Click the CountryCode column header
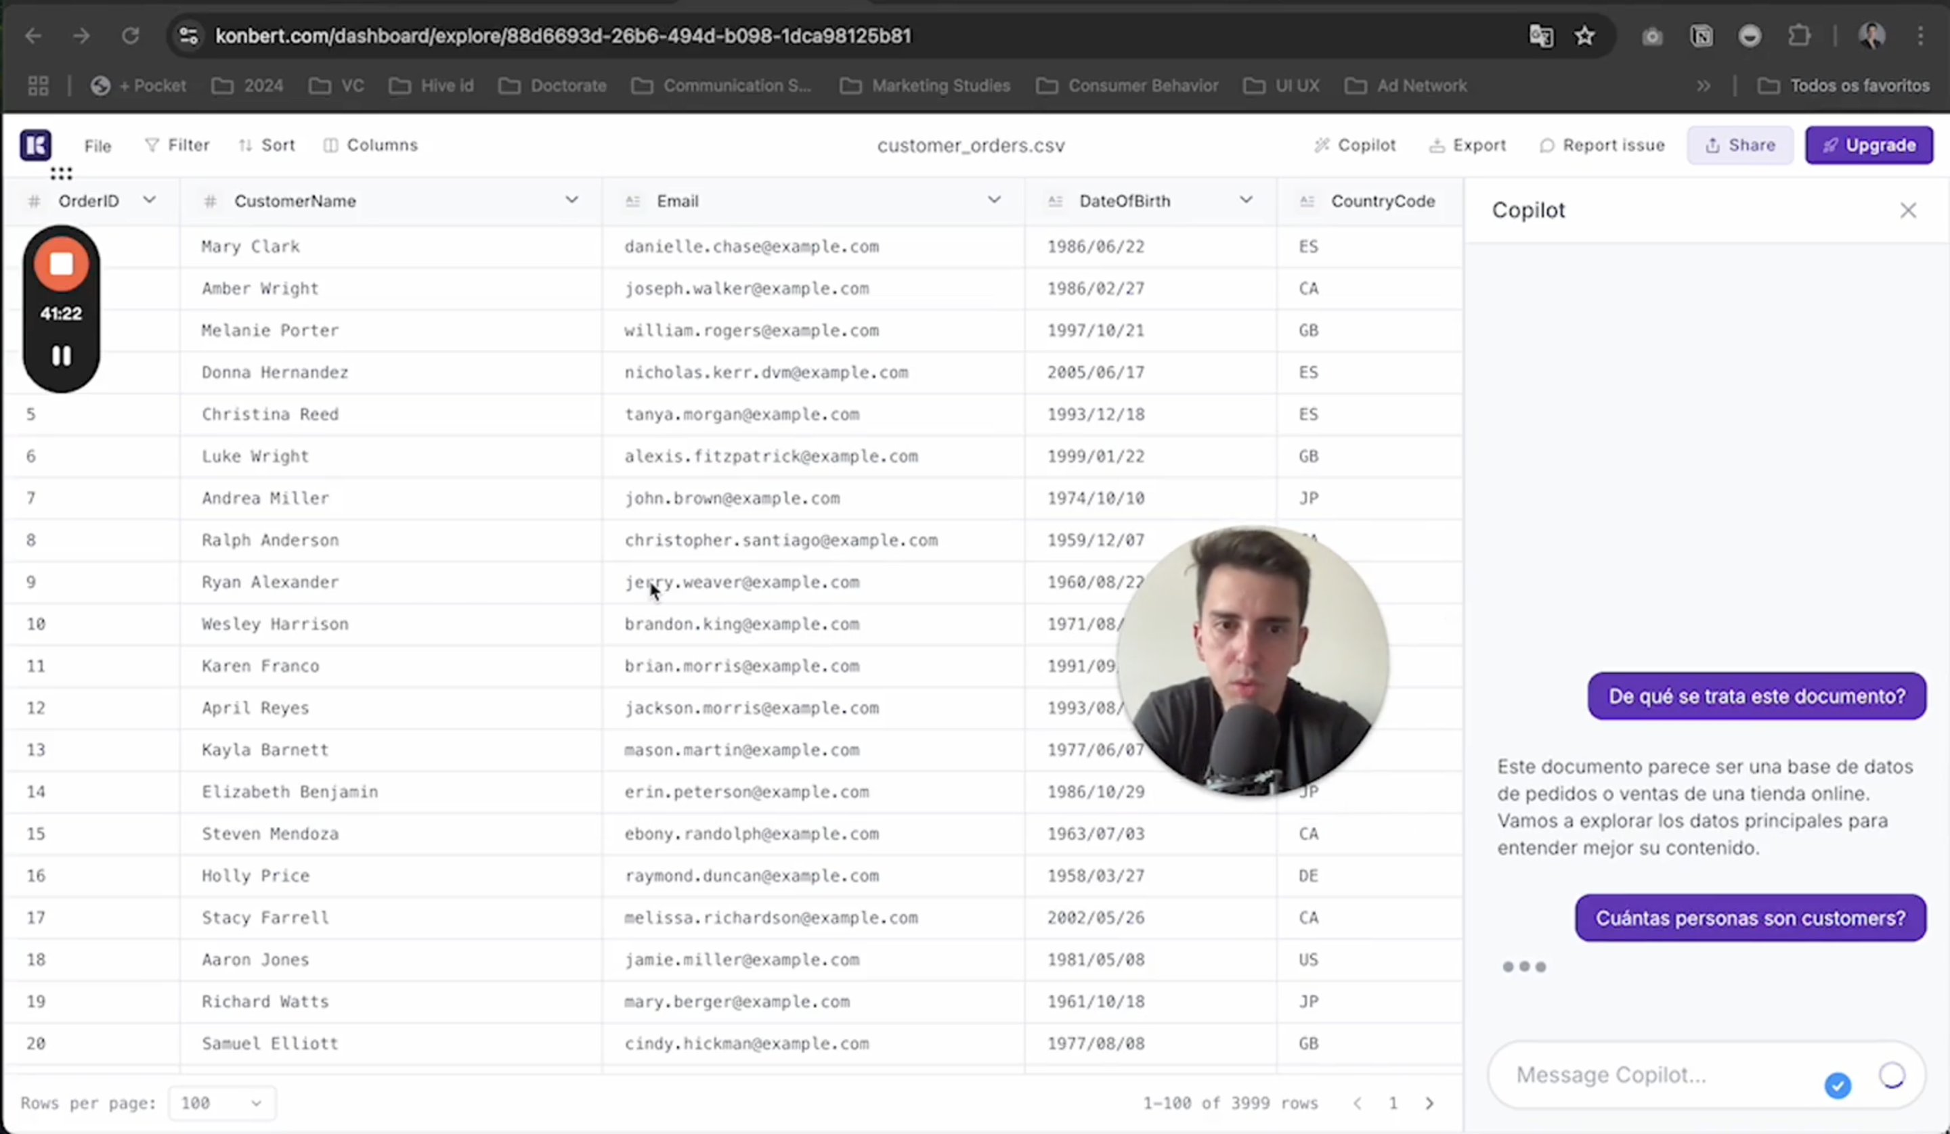Image resolution: width=1950 pixels, height=1134 pixels. (x=1370, y=201)
